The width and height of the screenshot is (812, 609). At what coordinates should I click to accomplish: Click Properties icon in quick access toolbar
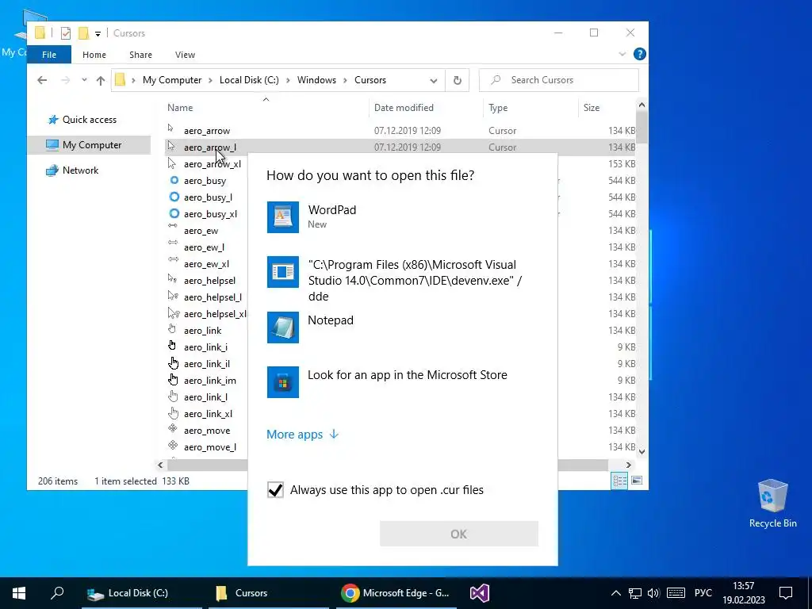(x=66, y=33)
